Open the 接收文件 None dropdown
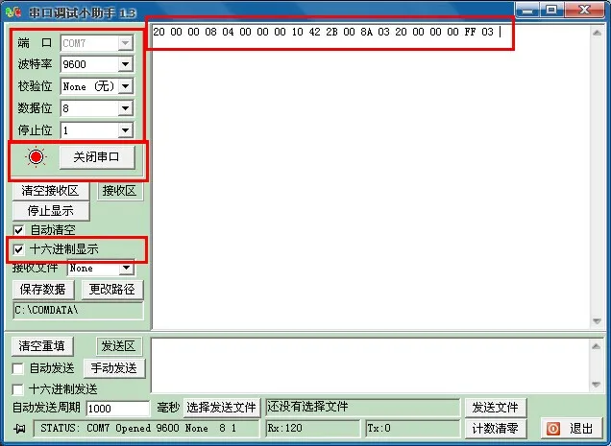 tap(126, 268)
